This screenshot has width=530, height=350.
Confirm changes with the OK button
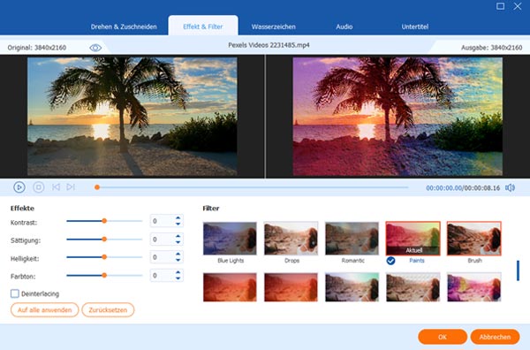(x=443, y=337)
